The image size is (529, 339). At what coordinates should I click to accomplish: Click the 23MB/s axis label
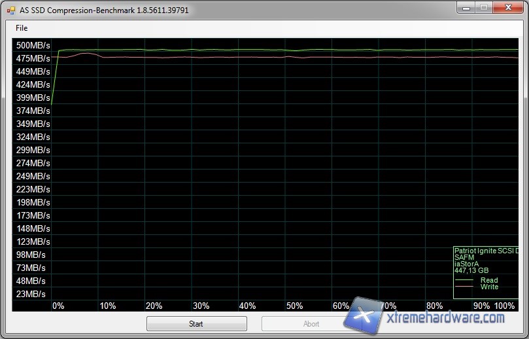point(31,294)
